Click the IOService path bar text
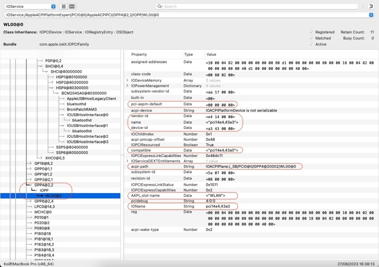 coord(83,15)
